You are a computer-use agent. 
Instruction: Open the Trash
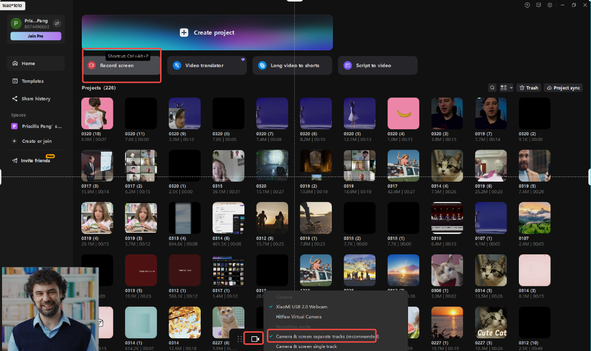(528, 87)
